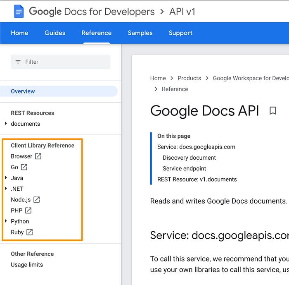This screenshot has height=285, width=289.
Task: Select Overview in the sidebar
Action: point(59,91)
